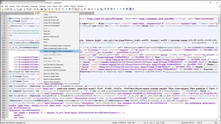
Task: Click the User Defined Language icon
Action: 73,9
